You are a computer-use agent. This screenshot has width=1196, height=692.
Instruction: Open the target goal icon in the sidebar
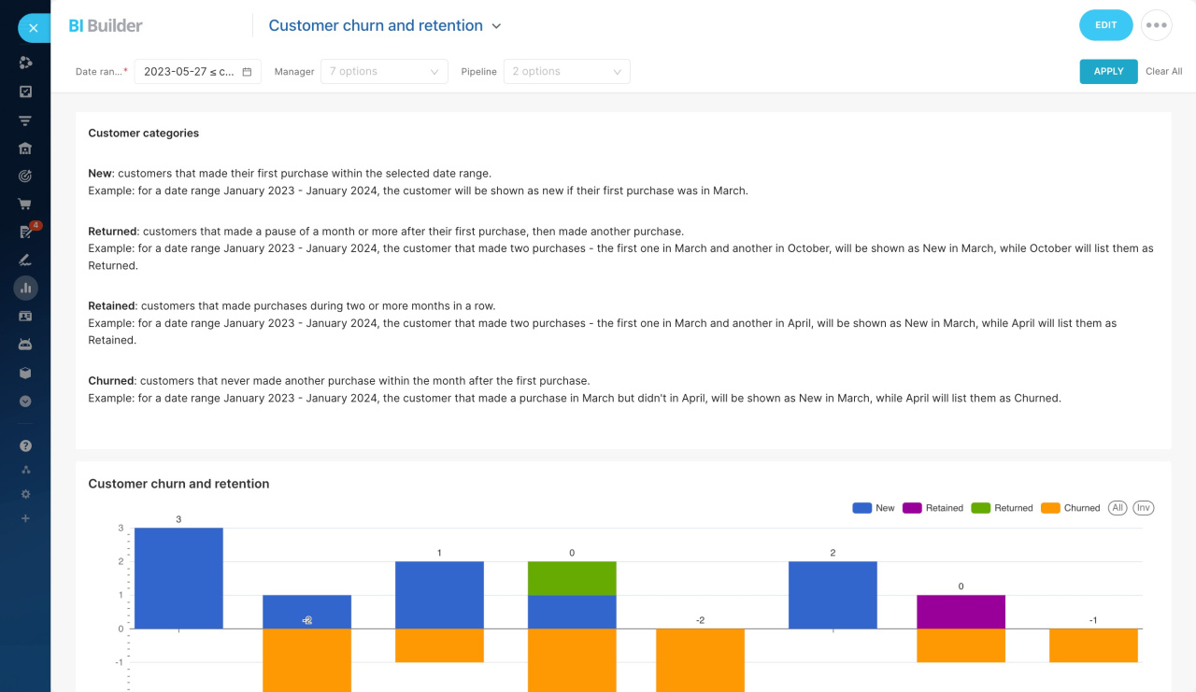(x=25, y=176)
